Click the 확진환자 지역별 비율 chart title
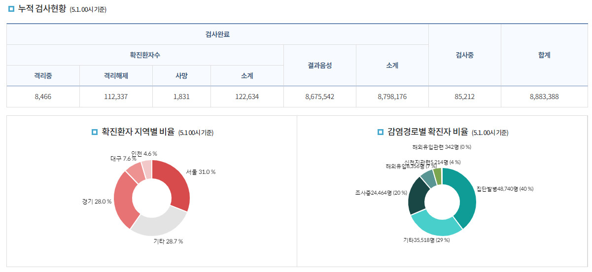 click(138, 132)
